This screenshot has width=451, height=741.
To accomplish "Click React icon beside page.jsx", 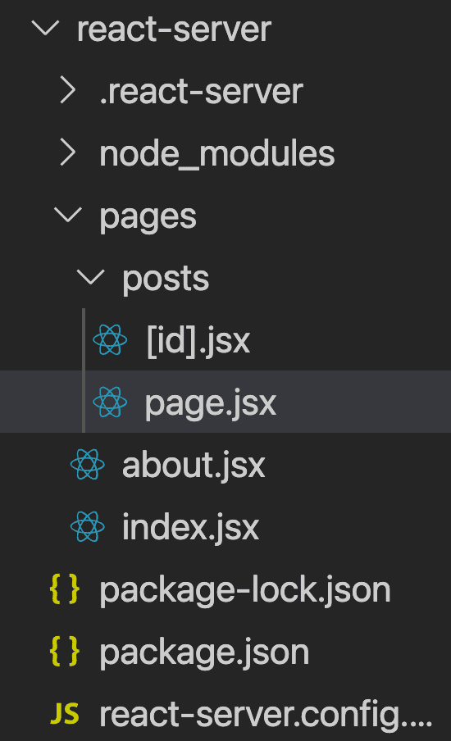I will 110,402.
